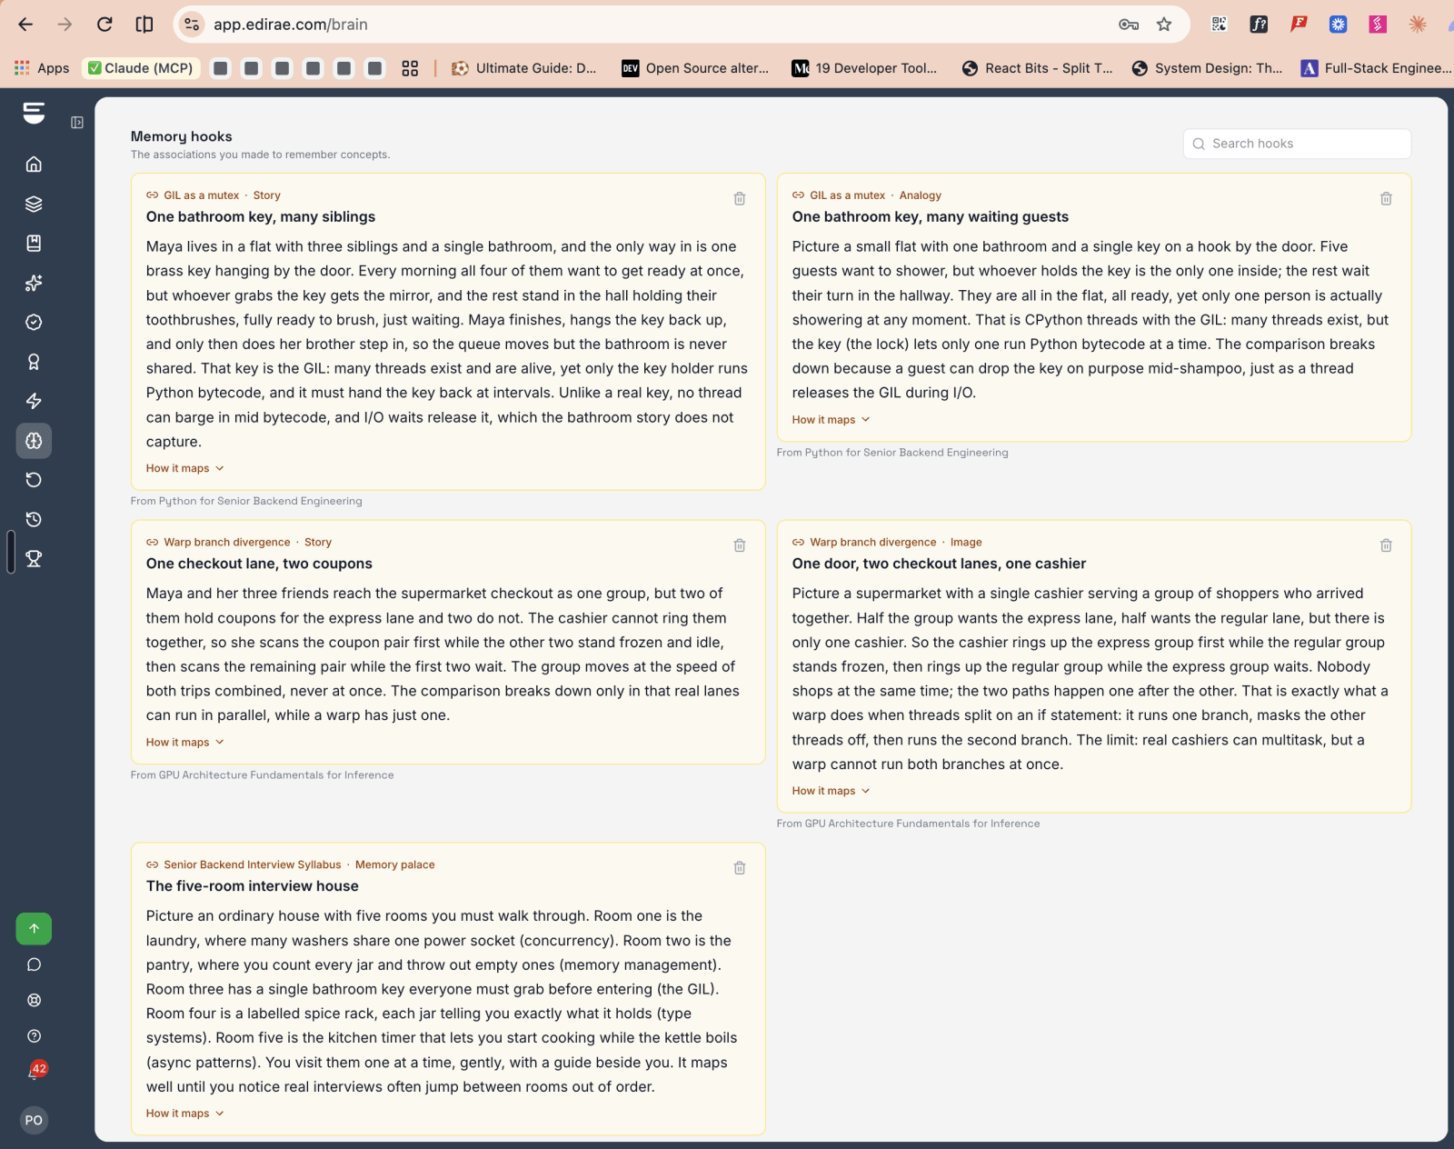Expand 'How it maps' under two coupons story
The width and height of the screenshot is (1454, 1149).
pyautogui.click(x=185, y=743)
